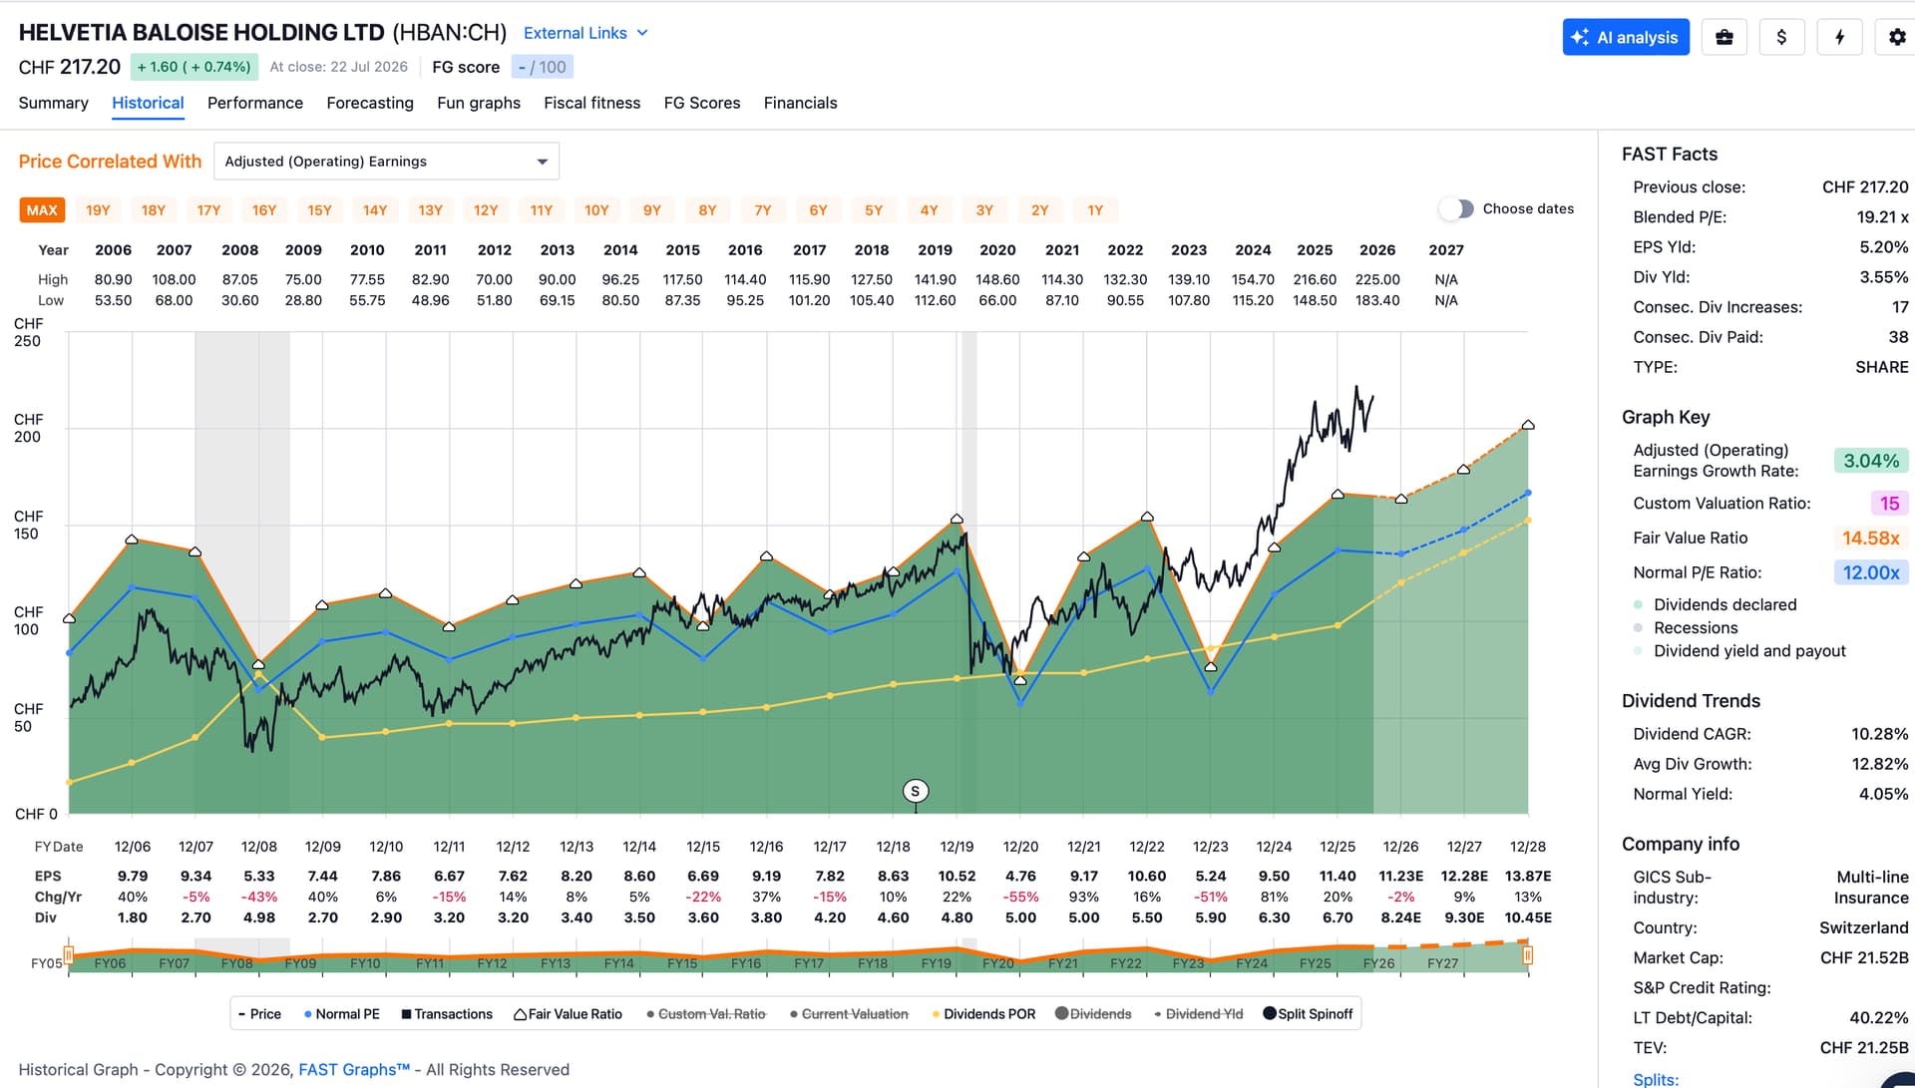The image size is (1915, 1088).
Task: Open the settings gear icon
Action: click(x=1896, y=38)
